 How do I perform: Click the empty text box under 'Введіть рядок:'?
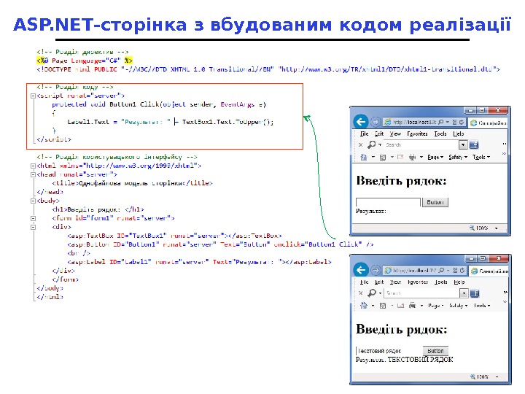click(388, 202)
